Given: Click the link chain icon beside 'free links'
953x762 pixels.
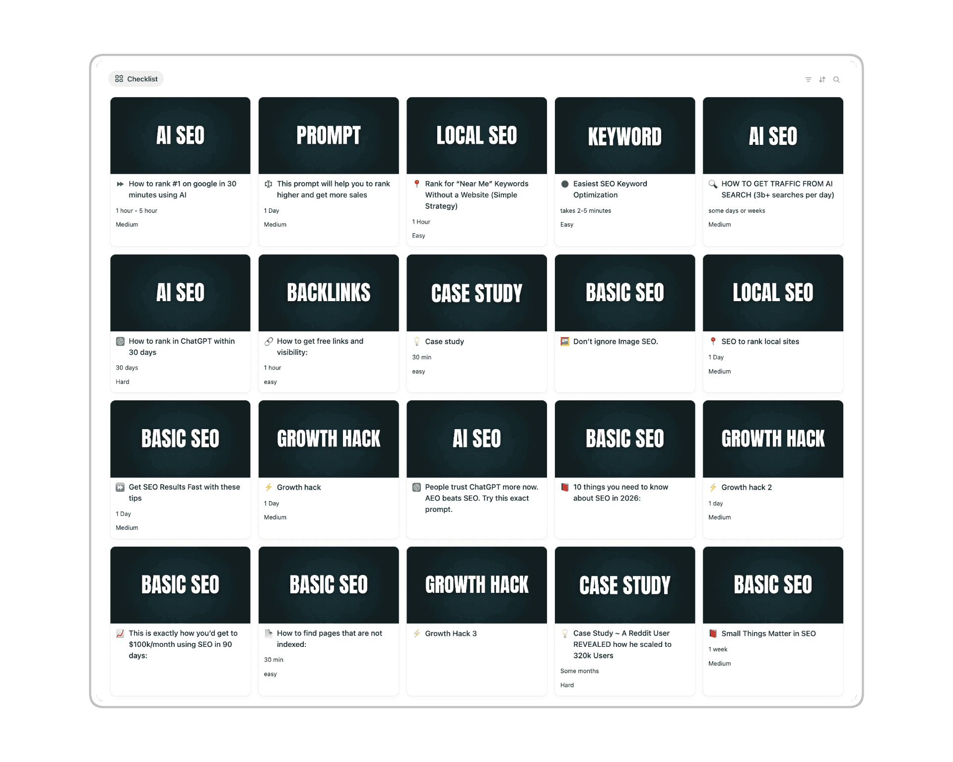Looking at the screenshot, I should pyautogui.click(x=269, y=341).
